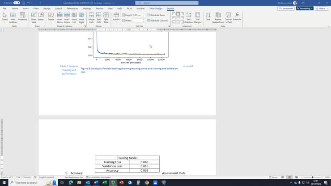Click View Gridlines in Table group
331x186 pixels.
(13, 17)
